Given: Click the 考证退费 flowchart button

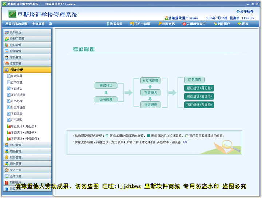Looking at the screenshot, I should click(x=150, y=105).
